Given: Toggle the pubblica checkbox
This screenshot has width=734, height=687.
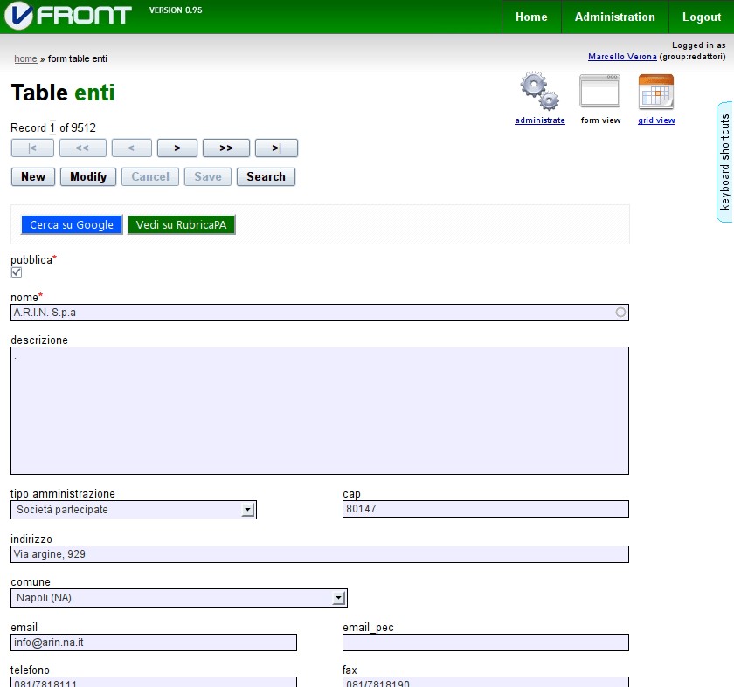Looking at the screenshot, I should click(x=17, y=272).
